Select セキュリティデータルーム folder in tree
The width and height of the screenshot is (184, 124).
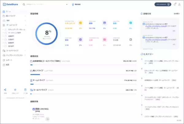17,29
